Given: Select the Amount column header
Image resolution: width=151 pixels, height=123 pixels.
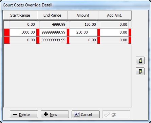Looking at the screenshot, I should click(83, 15).
